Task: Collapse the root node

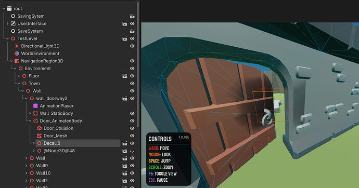Action: 4,9
